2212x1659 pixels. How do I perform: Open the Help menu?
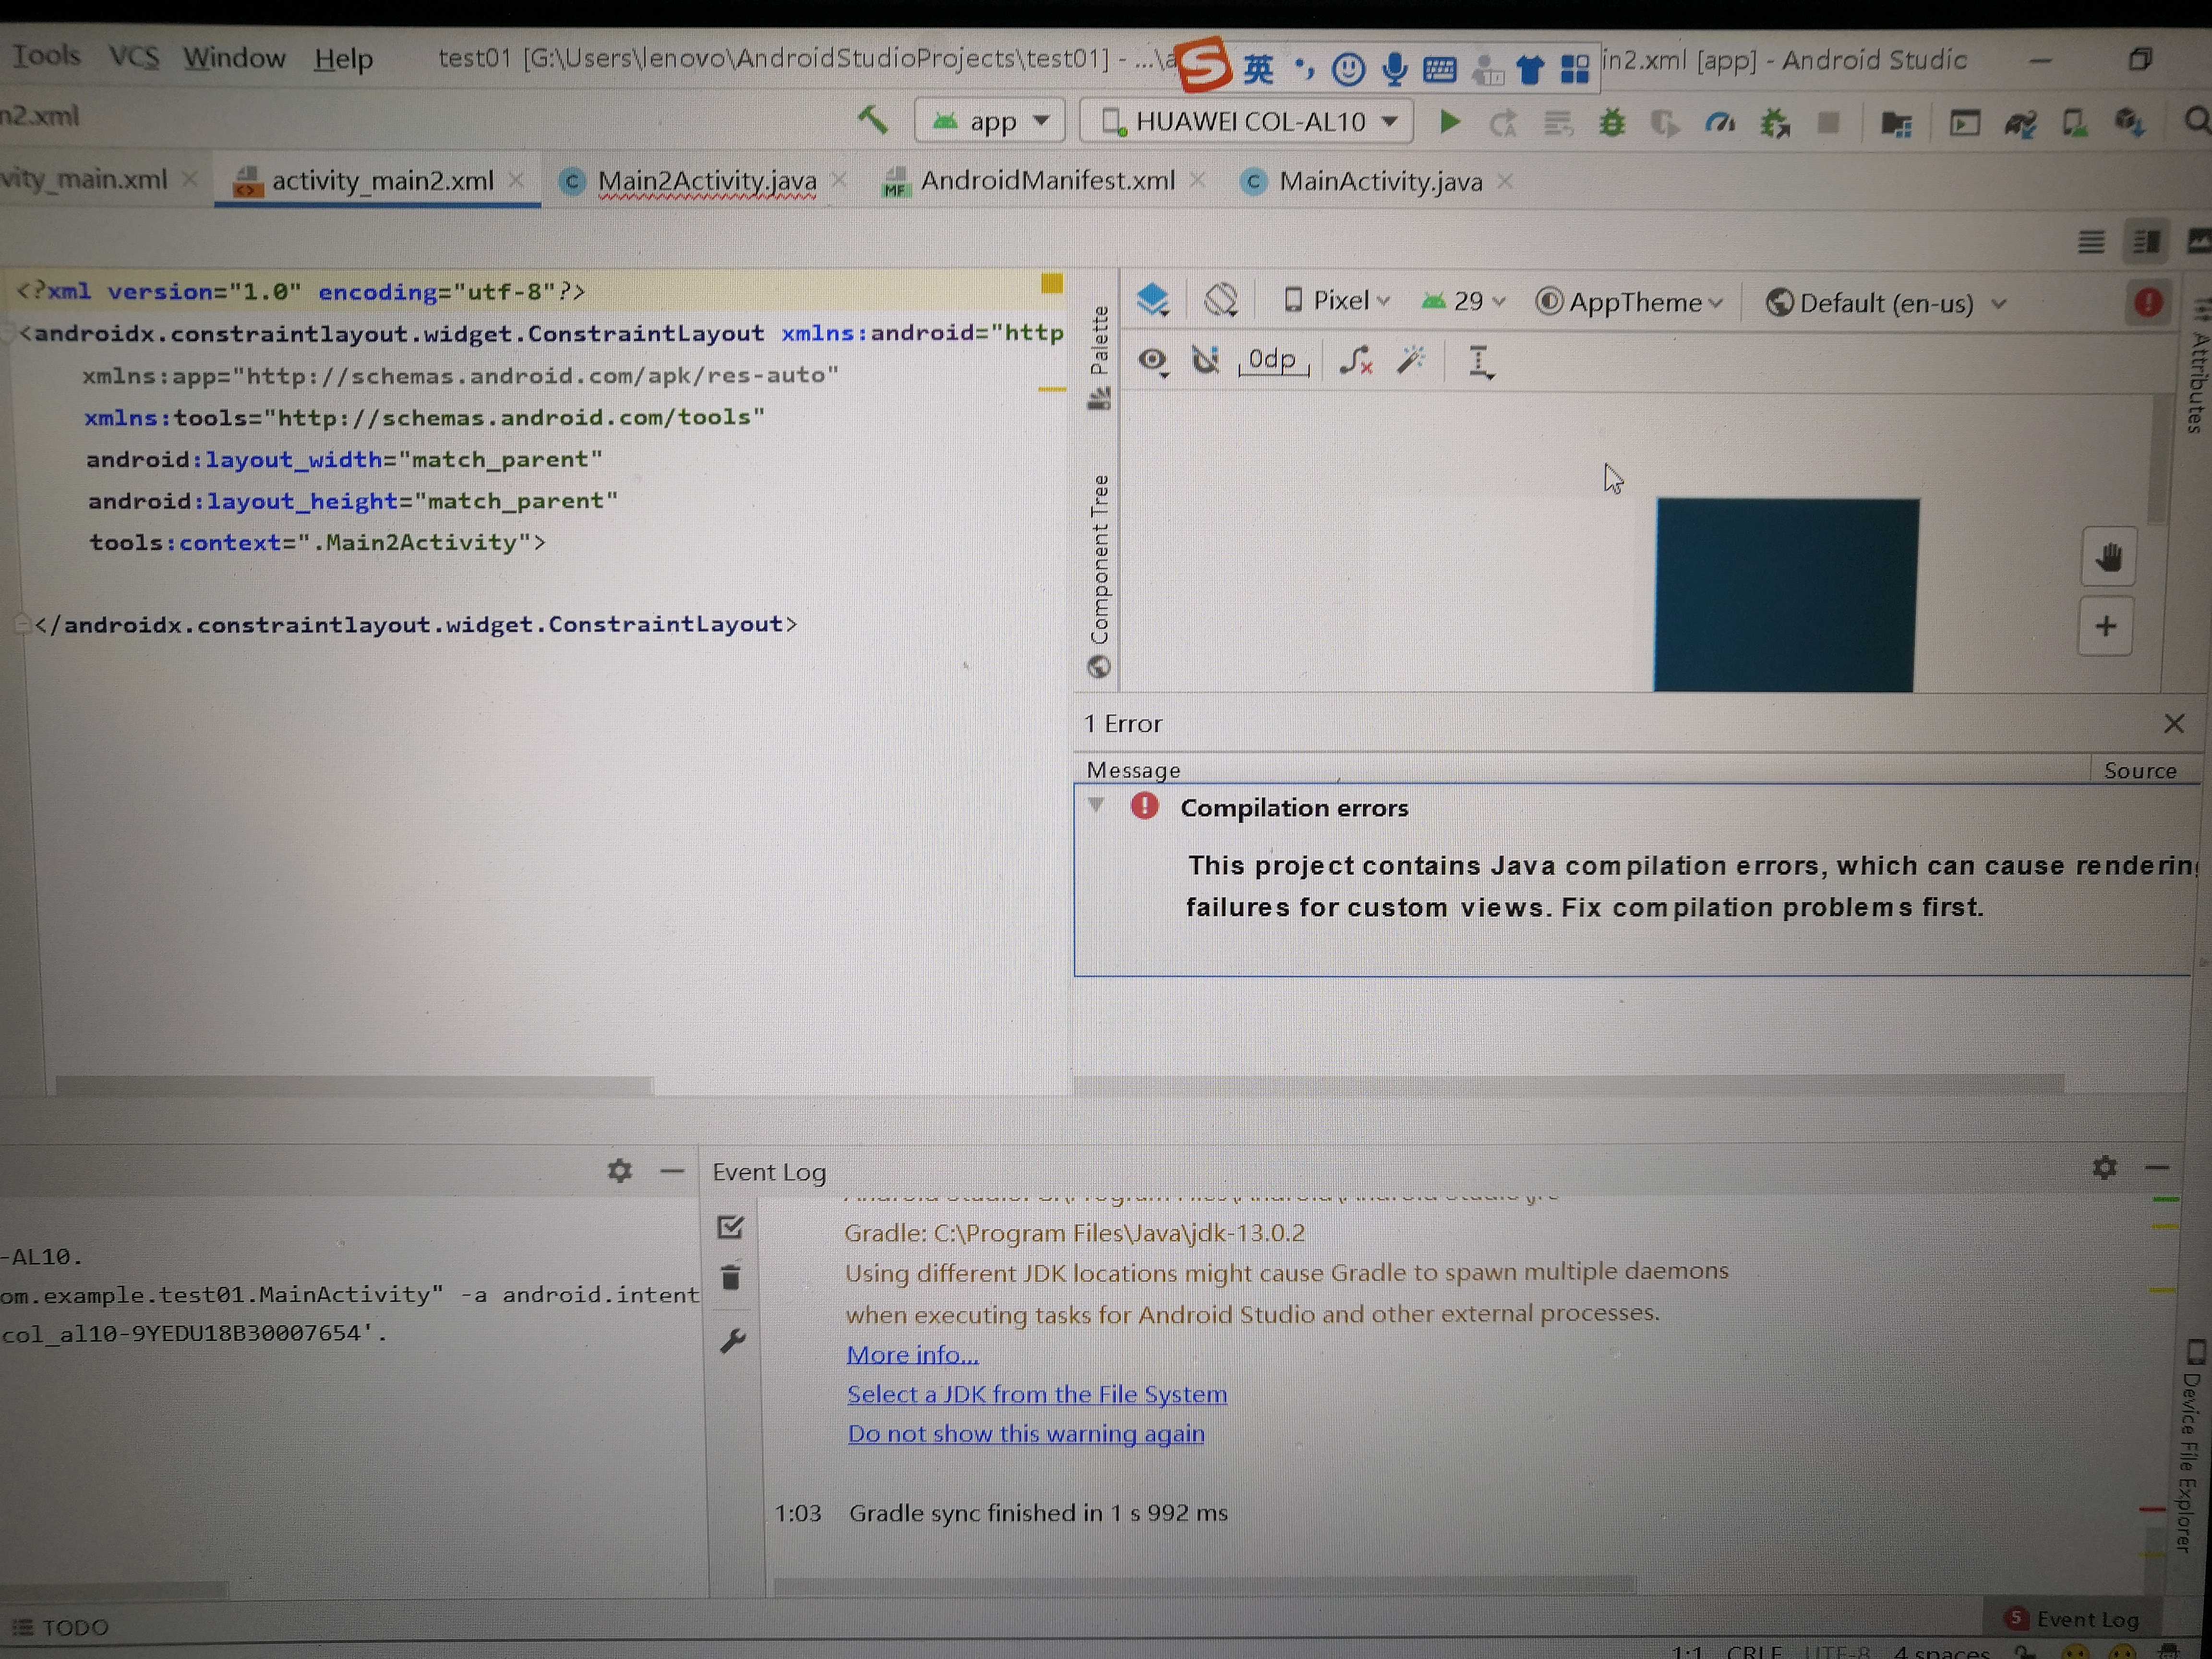point(343,59)
